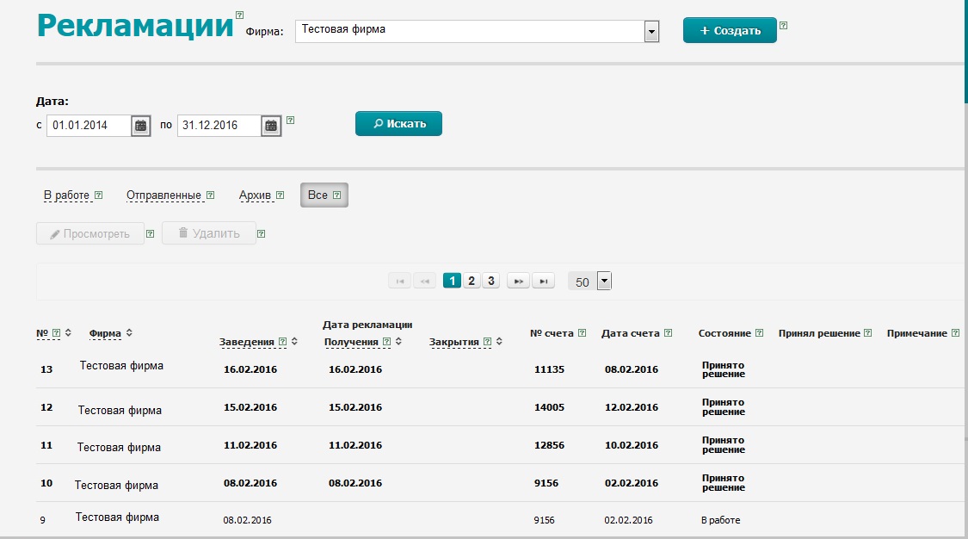The image size is (968, 539).
Task: Go to page 2 of results
Action: (x=472, y=282)
